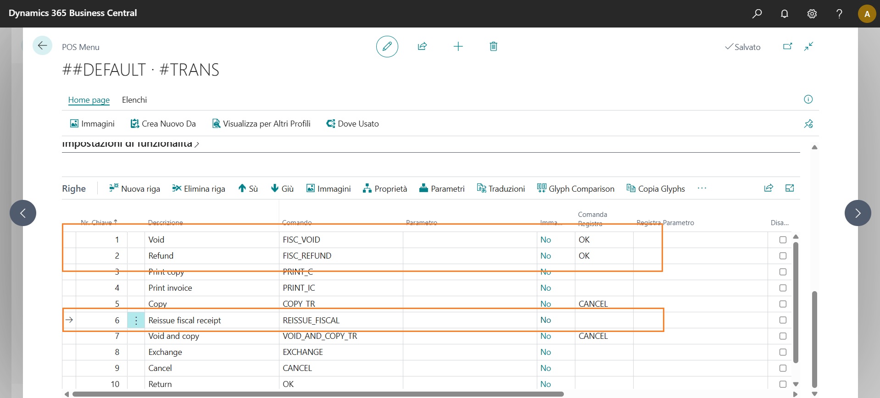Open the search magnifier in top bar

click(x=757, y=14)
